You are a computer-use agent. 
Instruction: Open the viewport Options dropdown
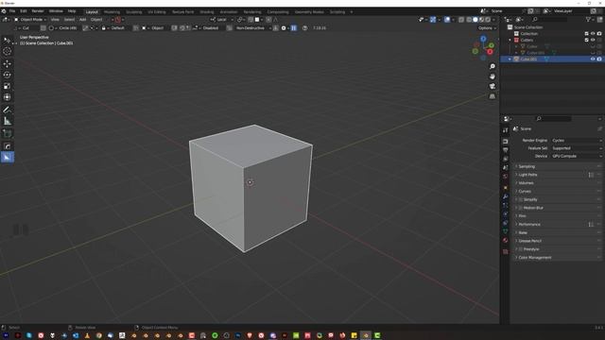tap(487, 28)
